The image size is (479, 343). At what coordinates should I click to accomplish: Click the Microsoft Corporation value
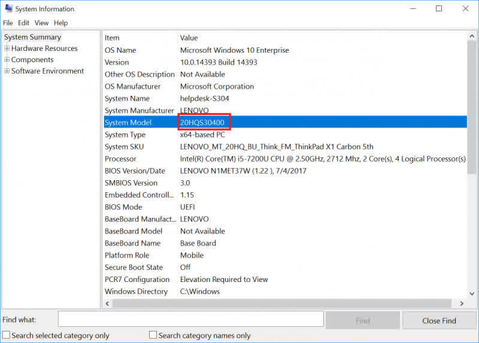(x=217, y=86)
